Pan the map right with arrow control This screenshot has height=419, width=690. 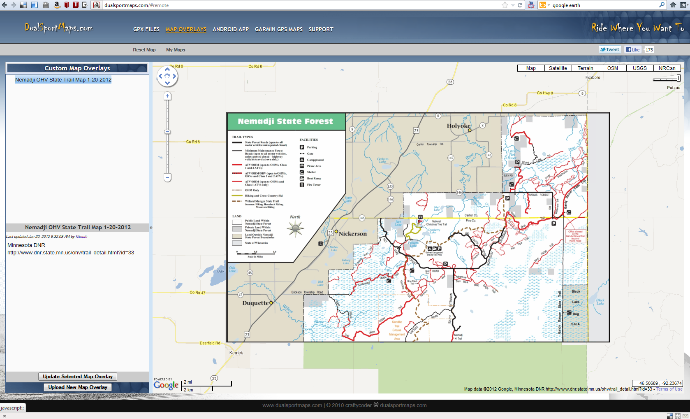tap(174, 76)
